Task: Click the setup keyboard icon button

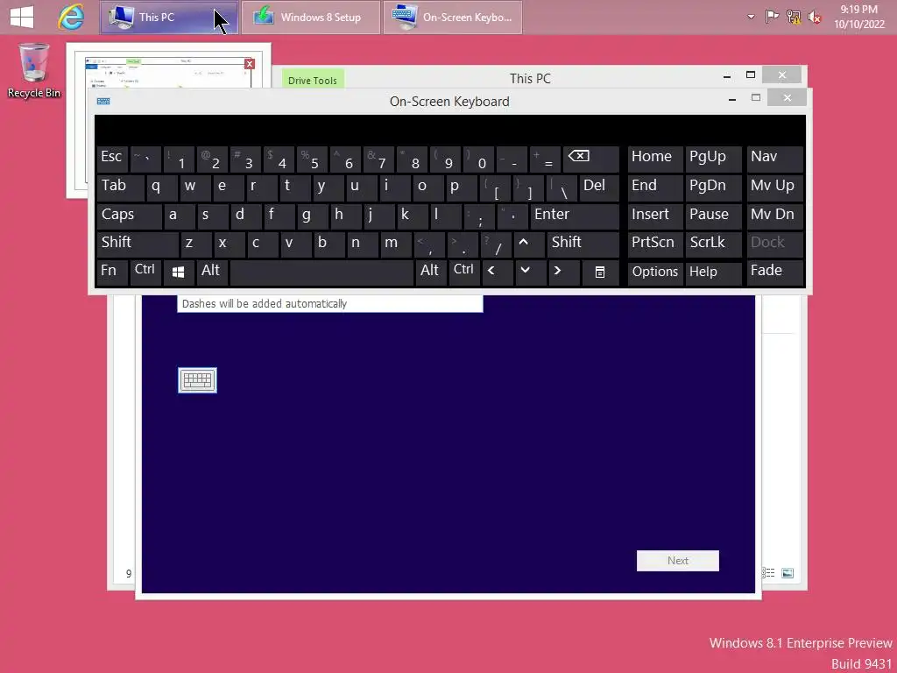Action: pyautogui.click(x=197, y=380)
